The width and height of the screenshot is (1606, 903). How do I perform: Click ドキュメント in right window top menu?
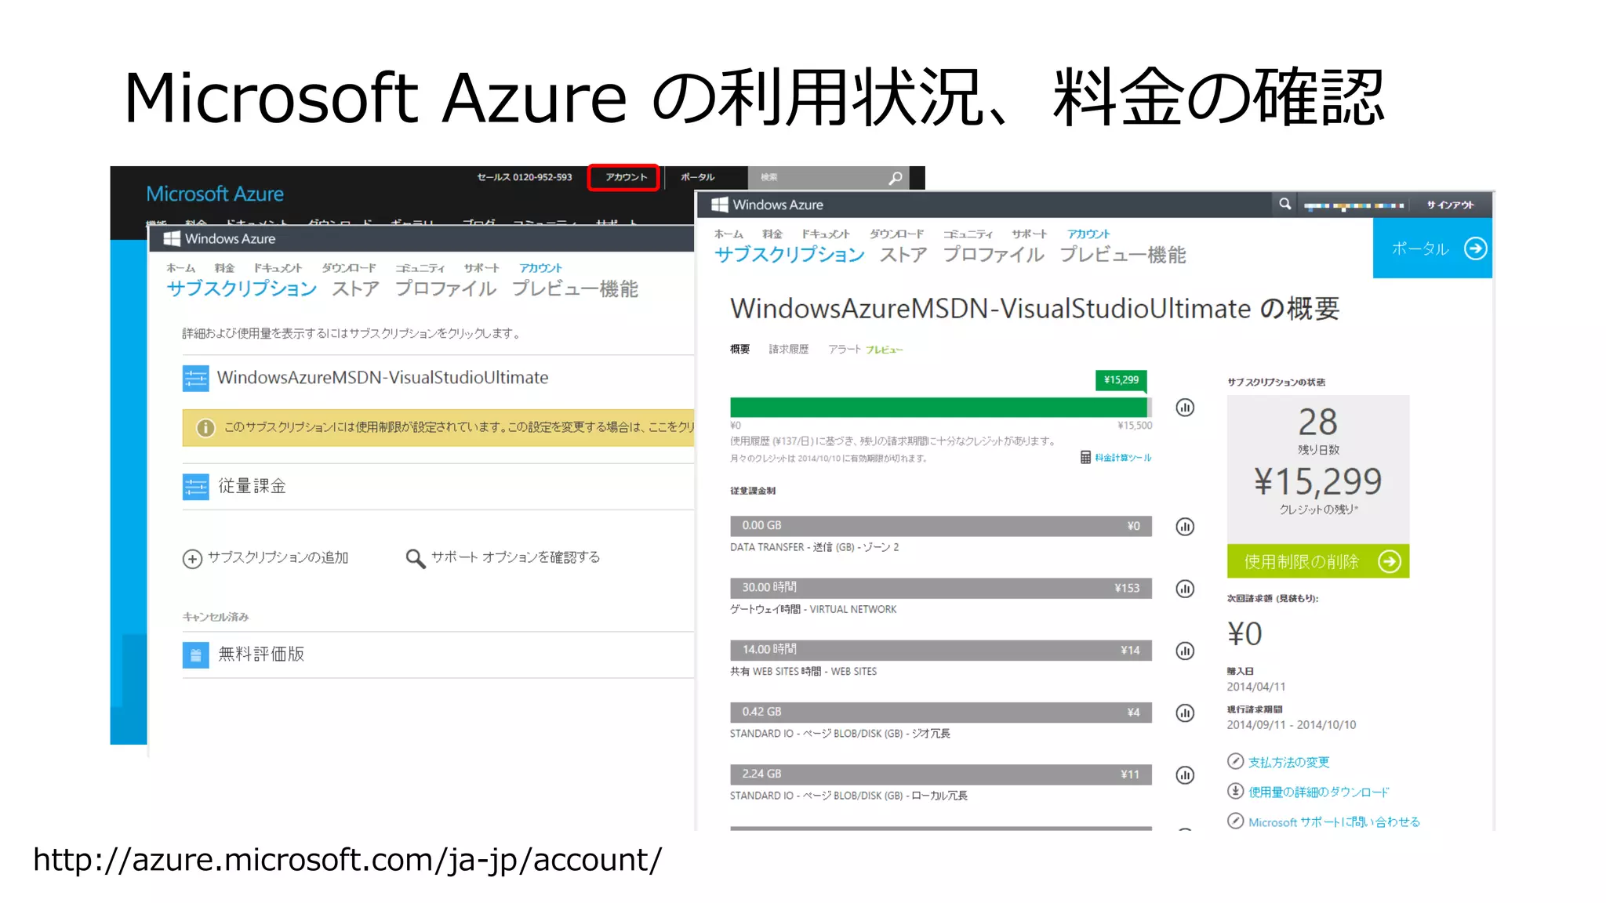click(825, 234)
